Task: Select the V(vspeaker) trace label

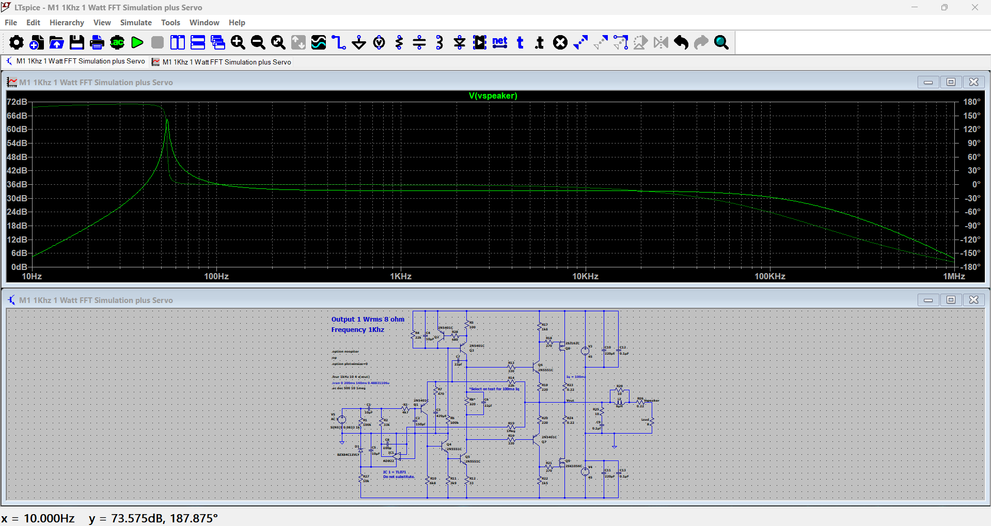Action: [x=493, y=95]
